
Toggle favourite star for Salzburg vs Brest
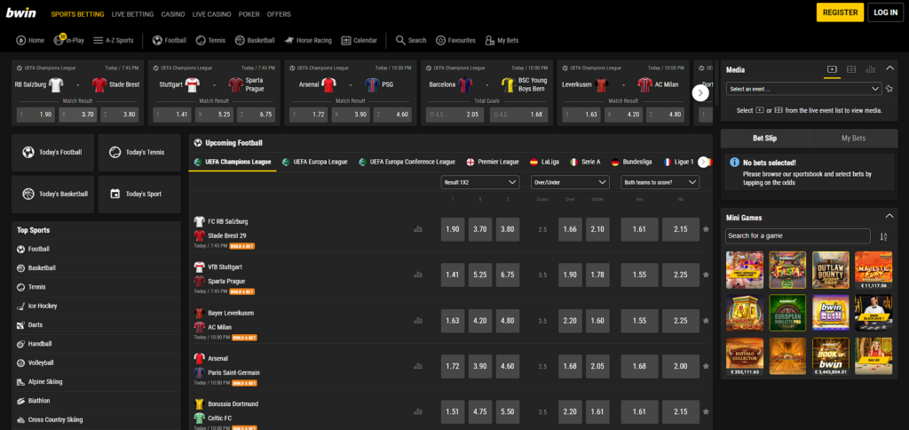click(x=706, y=229)
